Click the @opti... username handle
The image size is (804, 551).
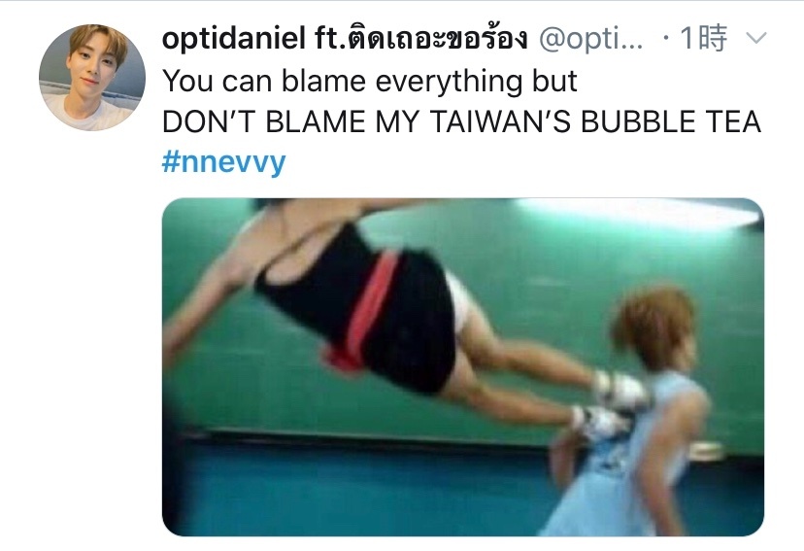click(590, 39)
